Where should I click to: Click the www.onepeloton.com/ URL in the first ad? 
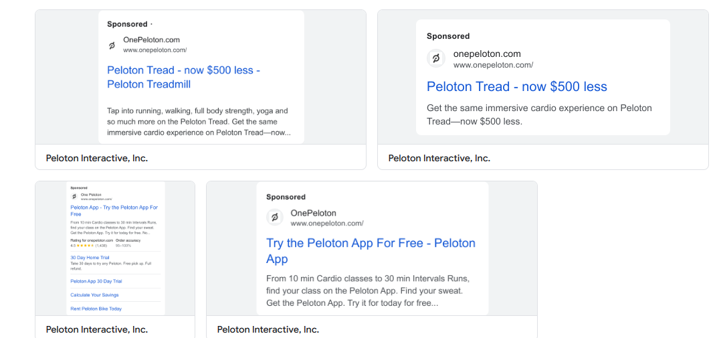(155, 50)
